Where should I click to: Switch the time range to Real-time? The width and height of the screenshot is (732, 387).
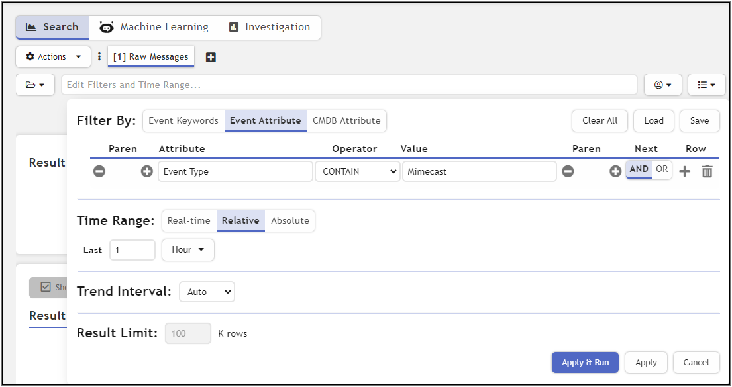189,221
